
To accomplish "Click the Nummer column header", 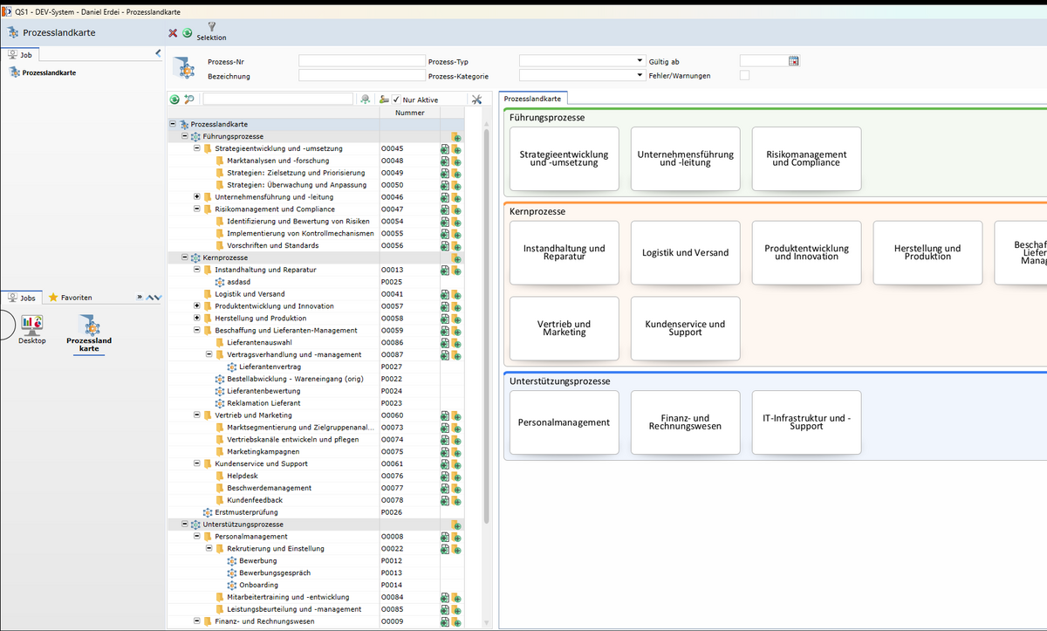I will tap(410, 113).
